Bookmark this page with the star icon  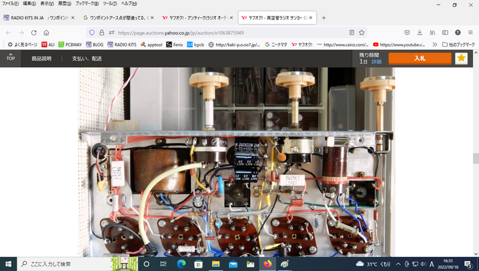point(362,32)
